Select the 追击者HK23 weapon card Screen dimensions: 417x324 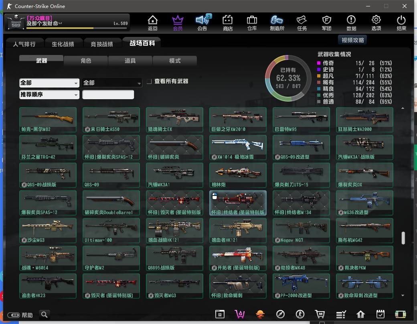click(48, 286)
